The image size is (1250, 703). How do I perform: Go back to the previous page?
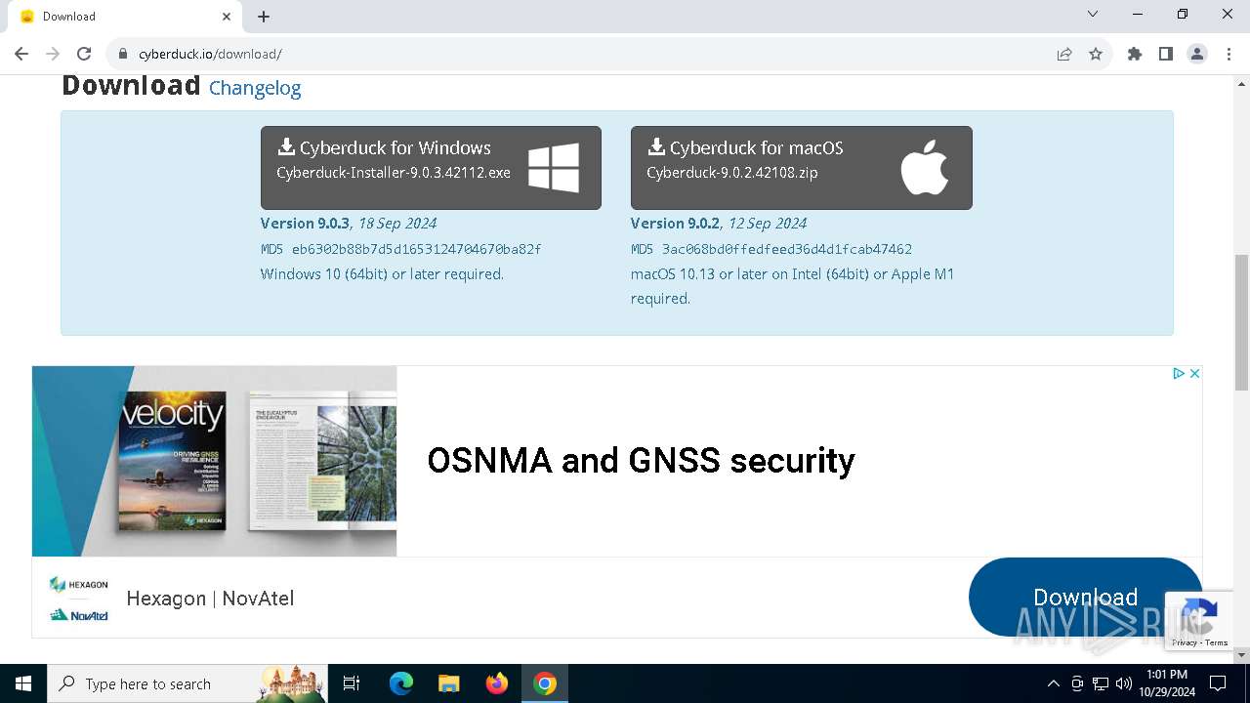tap(21, 55)
